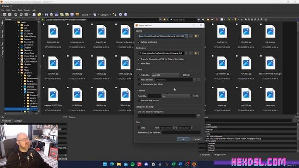The image size is (299, 168).
Task: Open the Destination path dropdown
Action: (x=186, y=53)
